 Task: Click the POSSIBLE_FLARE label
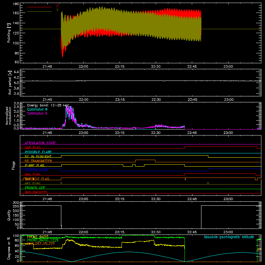(x=38, y=152)
